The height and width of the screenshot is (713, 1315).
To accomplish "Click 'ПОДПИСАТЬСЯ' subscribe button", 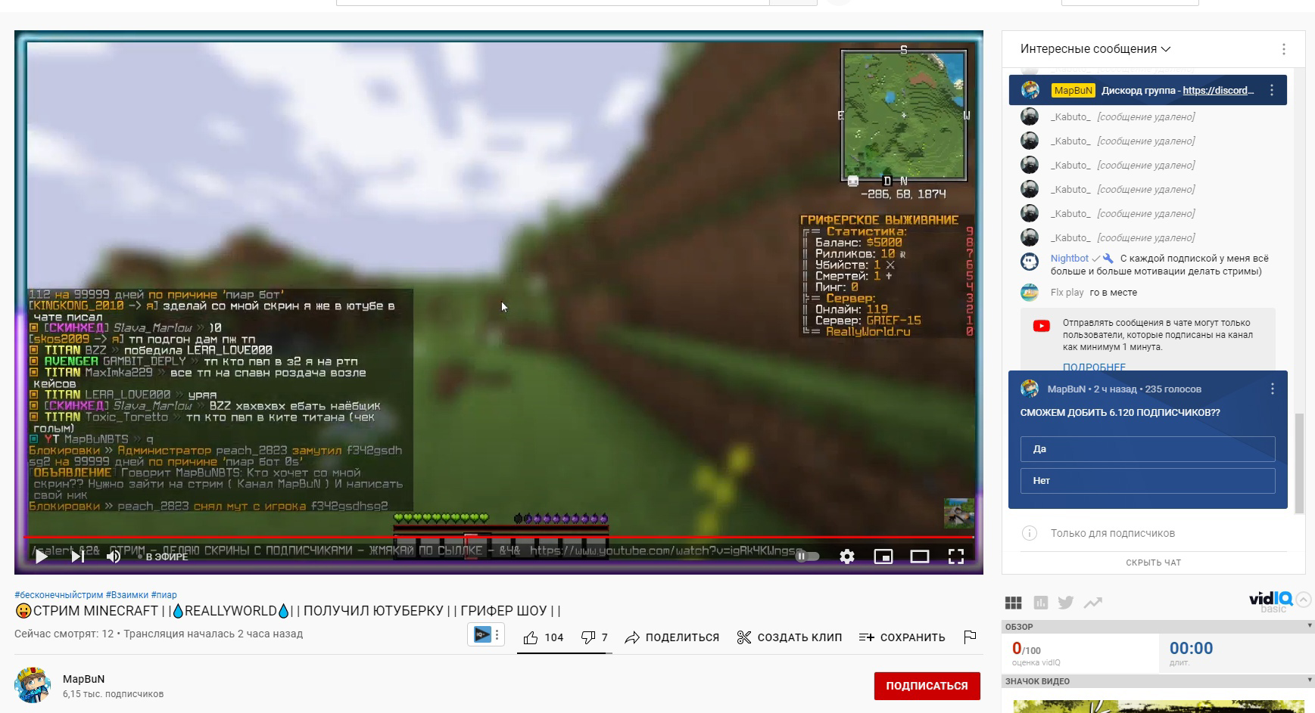I will tap(927, 686).
